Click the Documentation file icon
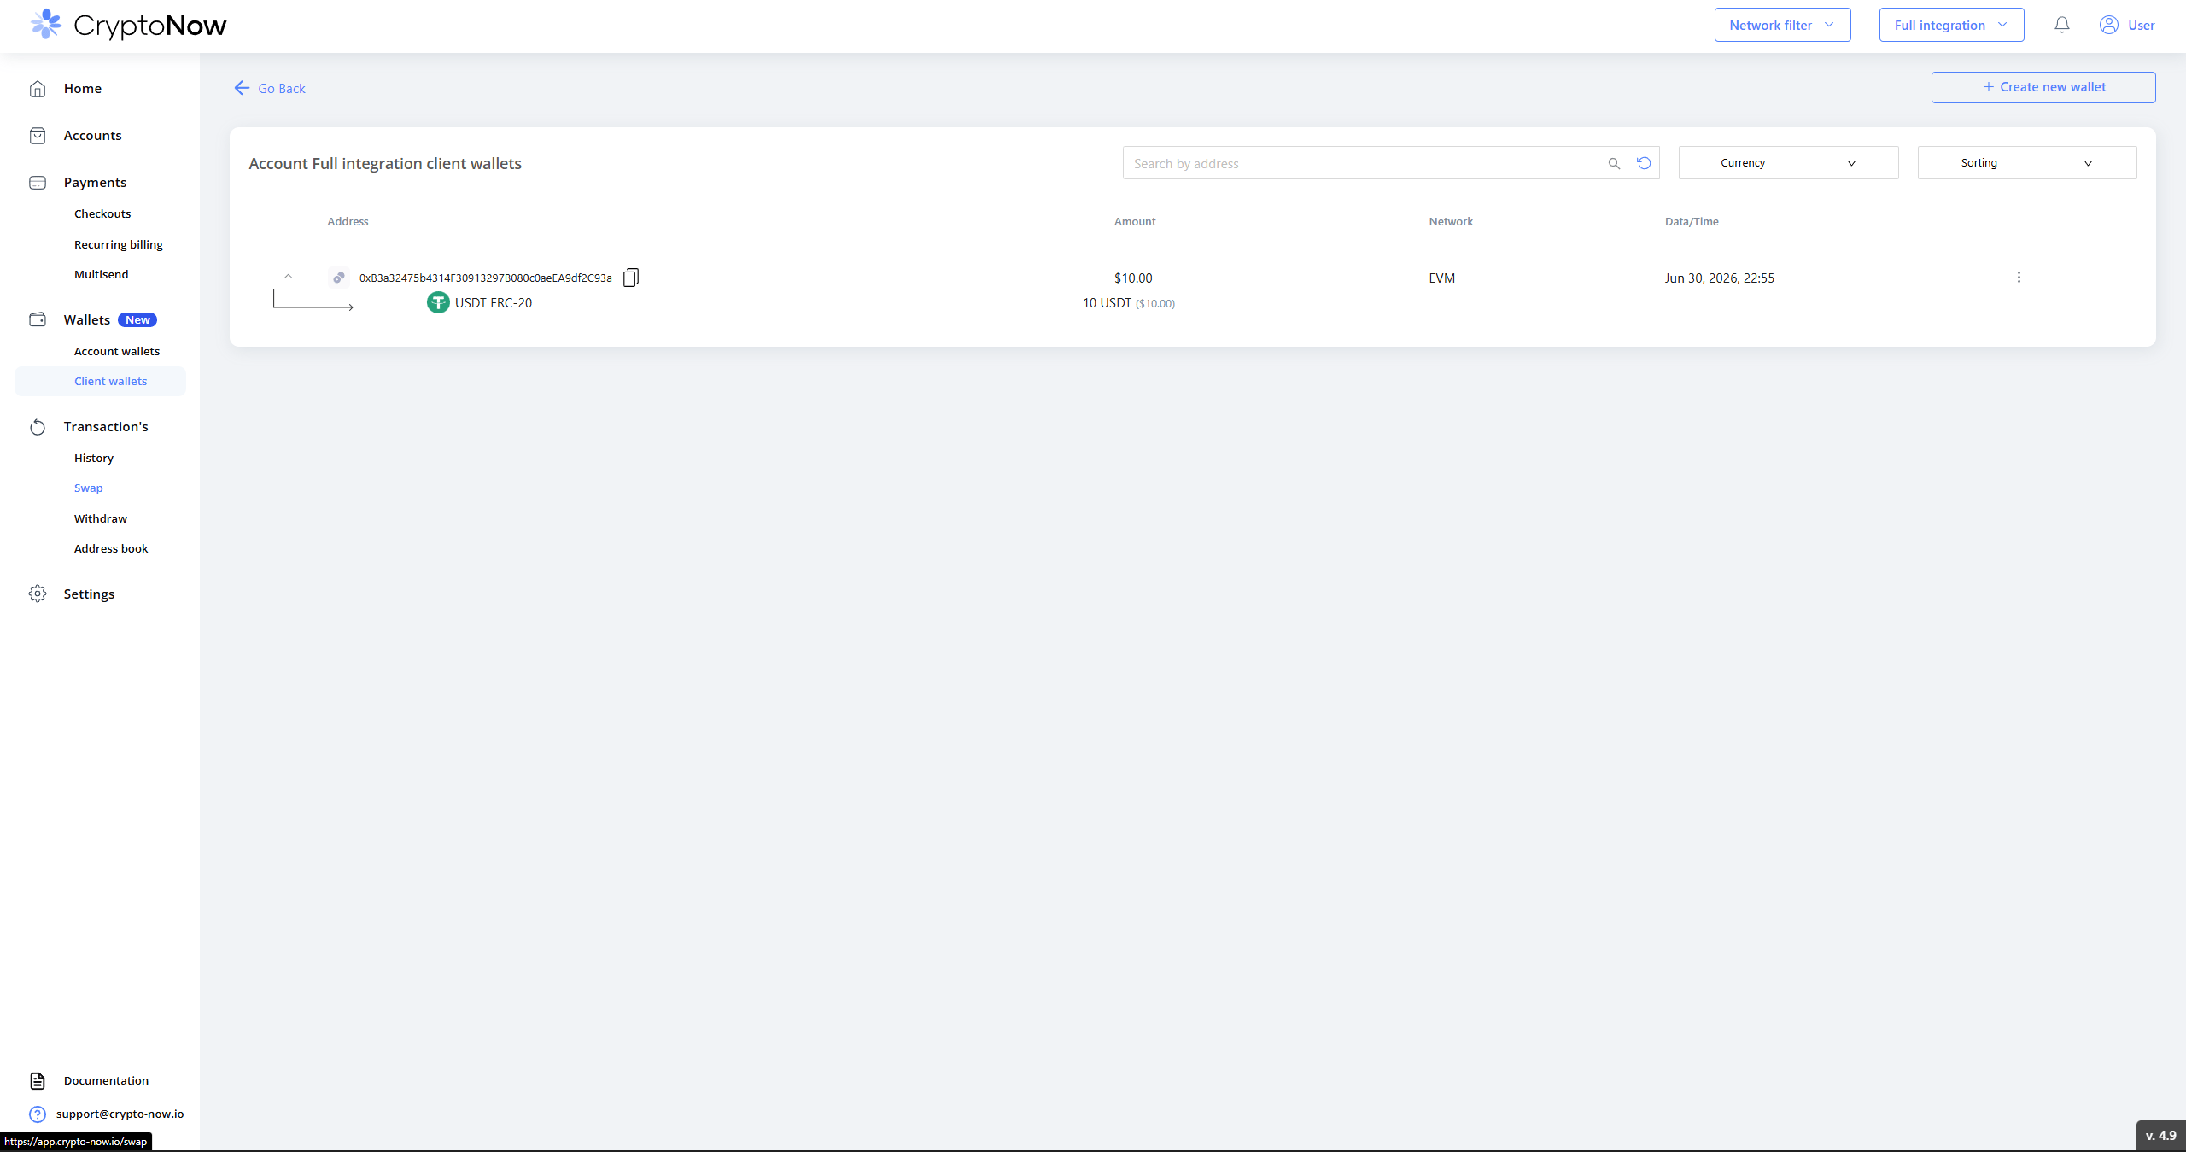The width and height of the screenshot is (2186, 1152). [38, 1081]
